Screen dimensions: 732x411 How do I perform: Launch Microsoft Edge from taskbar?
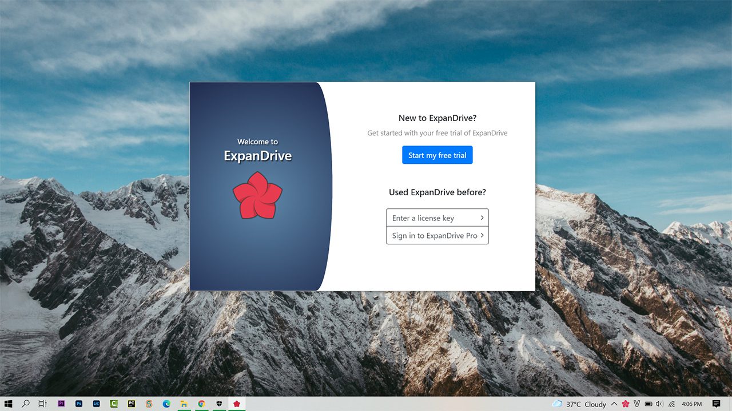[x=166, y=404]
